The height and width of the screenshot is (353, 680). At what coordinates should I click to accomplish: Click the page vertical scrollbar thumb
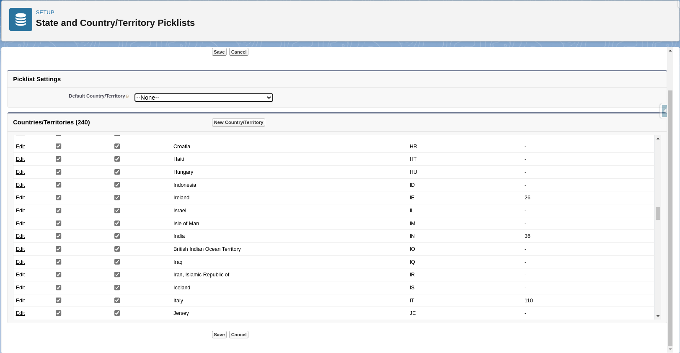point(670,218)
